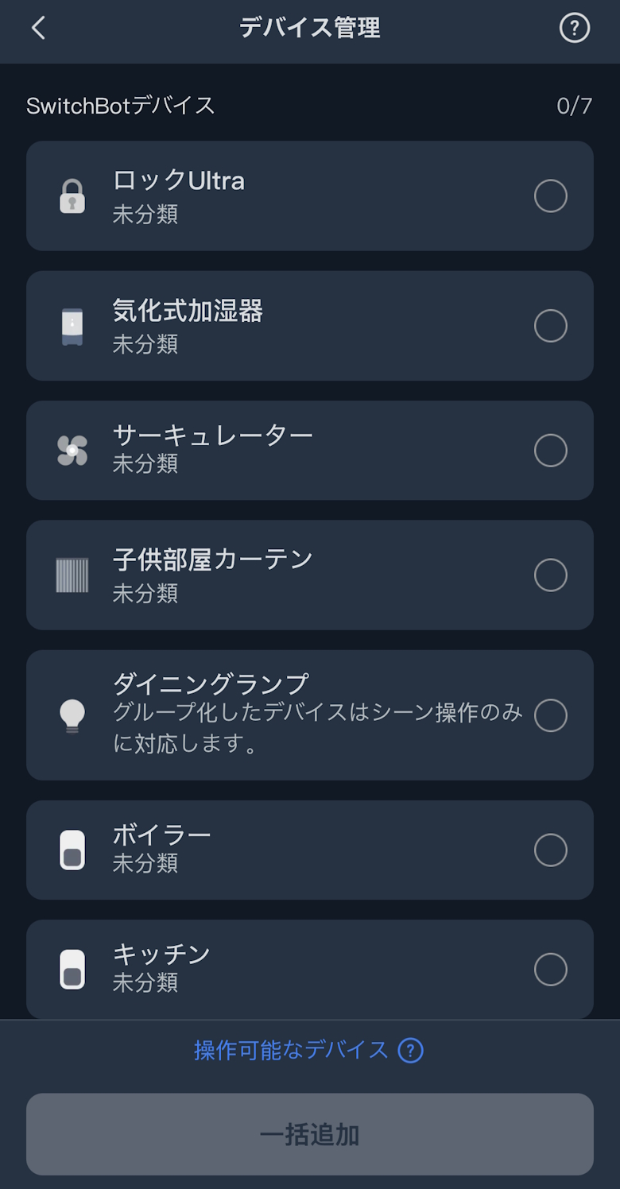The image size is (620, 1189).
Task: Open the help question mark icon in header
Action: 575,29
